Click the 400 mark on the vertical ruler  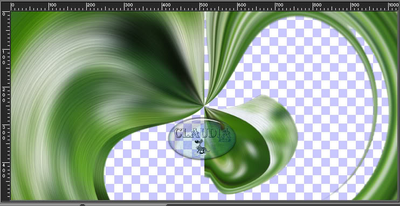click(4, 170)
